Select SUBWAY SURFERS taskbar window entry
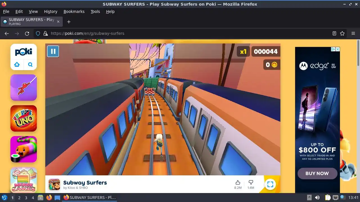This screenshot has height=202, width=360. [x=89, y=198]
